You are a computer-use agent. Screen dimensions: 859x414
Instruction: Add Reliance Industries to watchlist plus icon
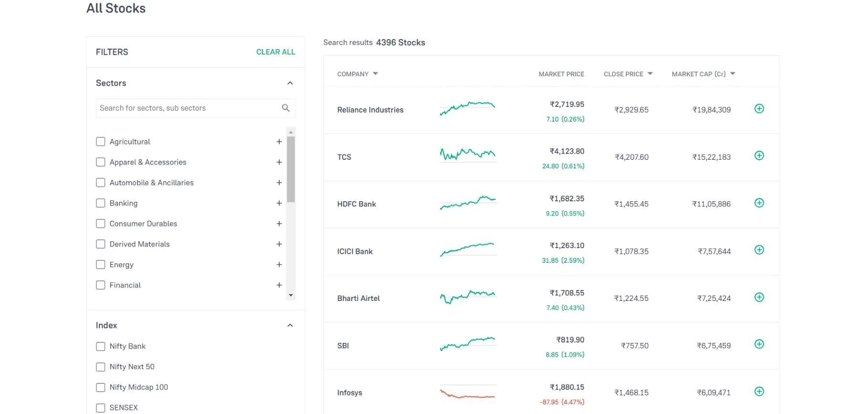coord(759,109)
